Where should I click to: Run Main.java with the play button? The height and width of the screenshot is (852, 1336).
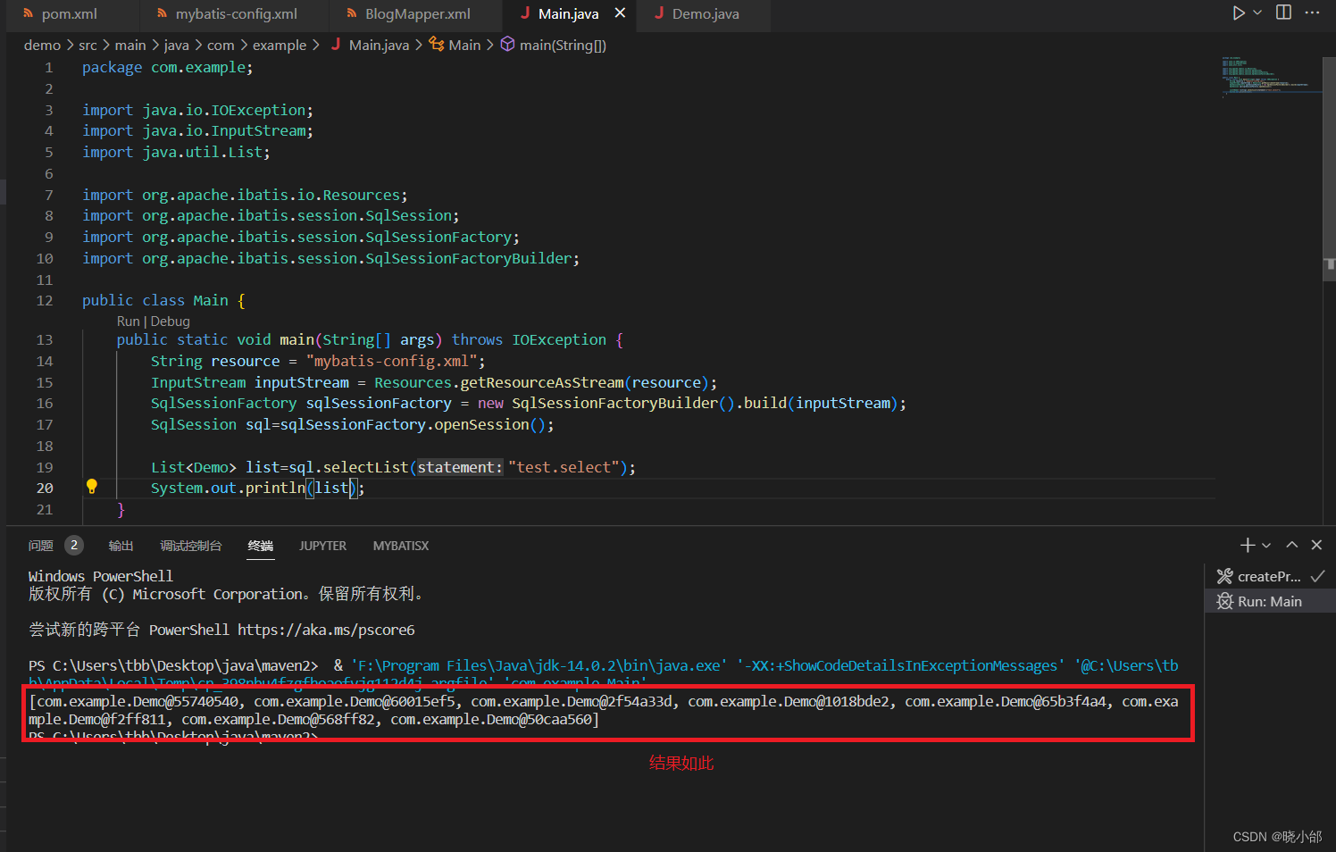[1238, 13]
